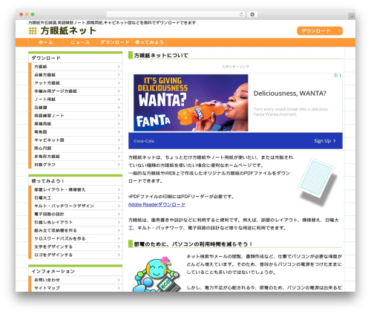
Task: Click the 方眼紙ネット grid logo icon
Action: coord(33,31)
